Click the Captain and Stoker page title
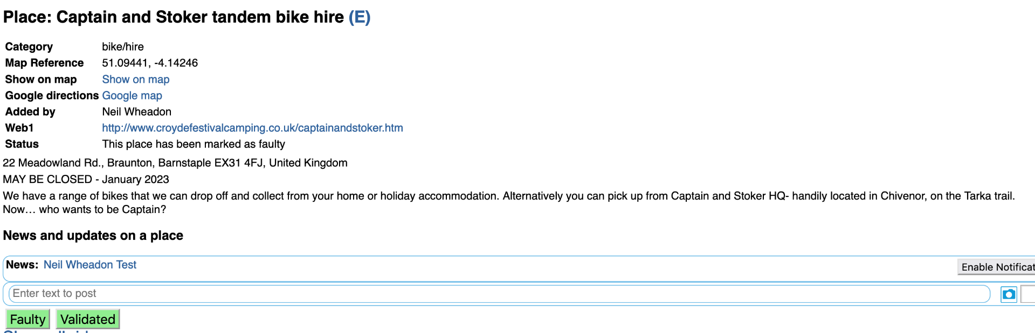Image resolution: width=1035 pixels, height=333 pixels. [174, 17]
